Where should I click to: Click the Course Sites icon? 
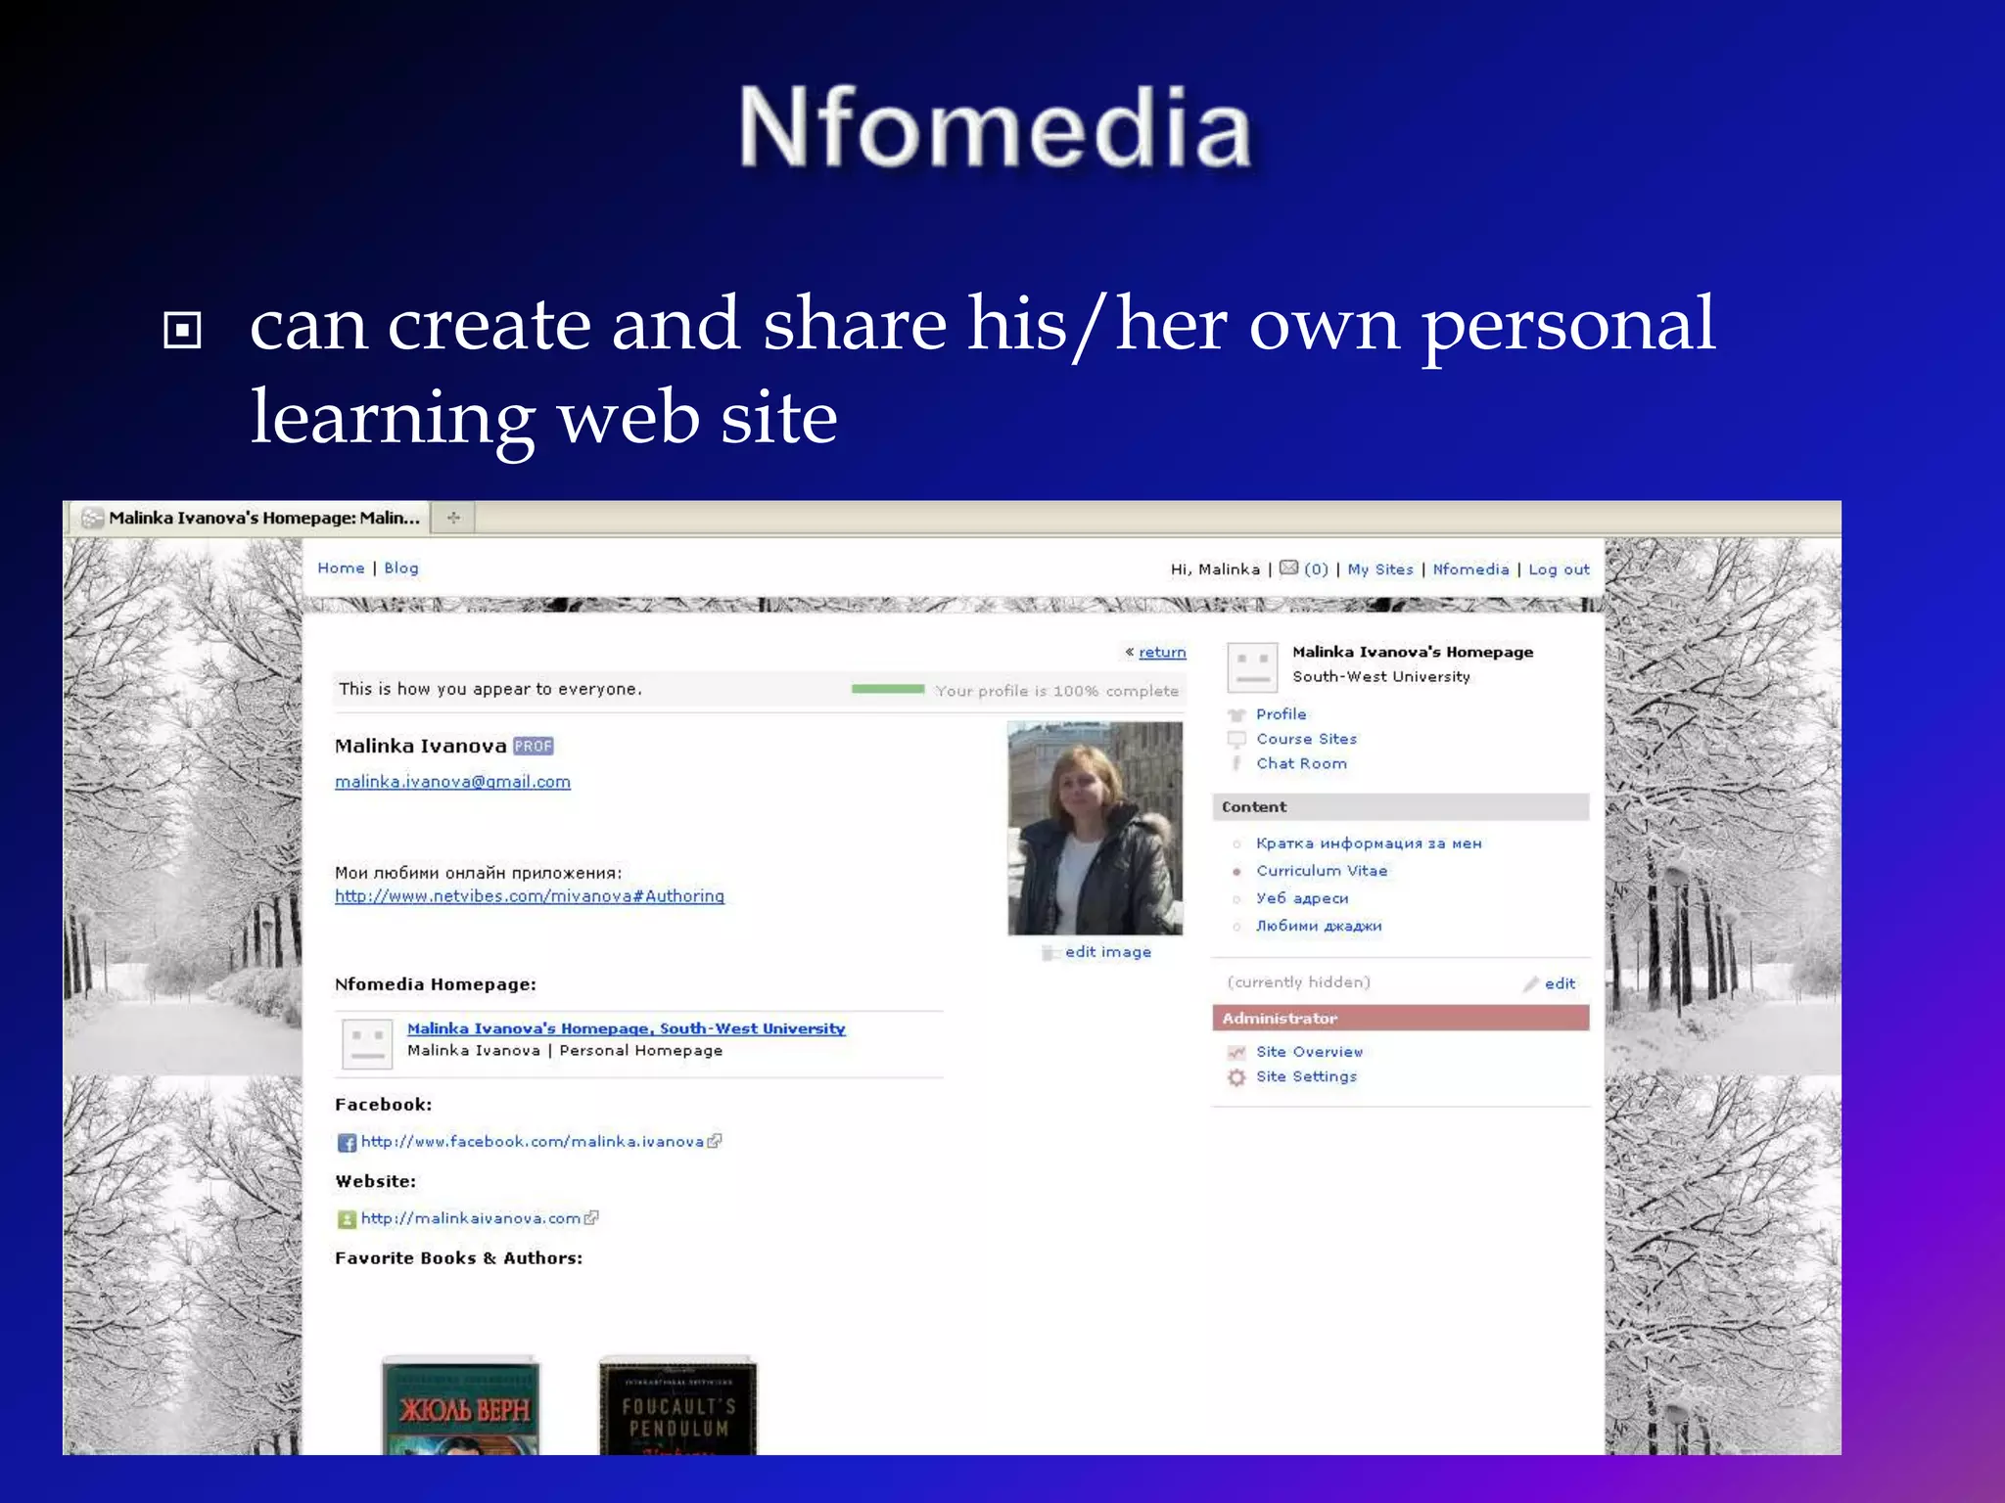click(1236, 739)
